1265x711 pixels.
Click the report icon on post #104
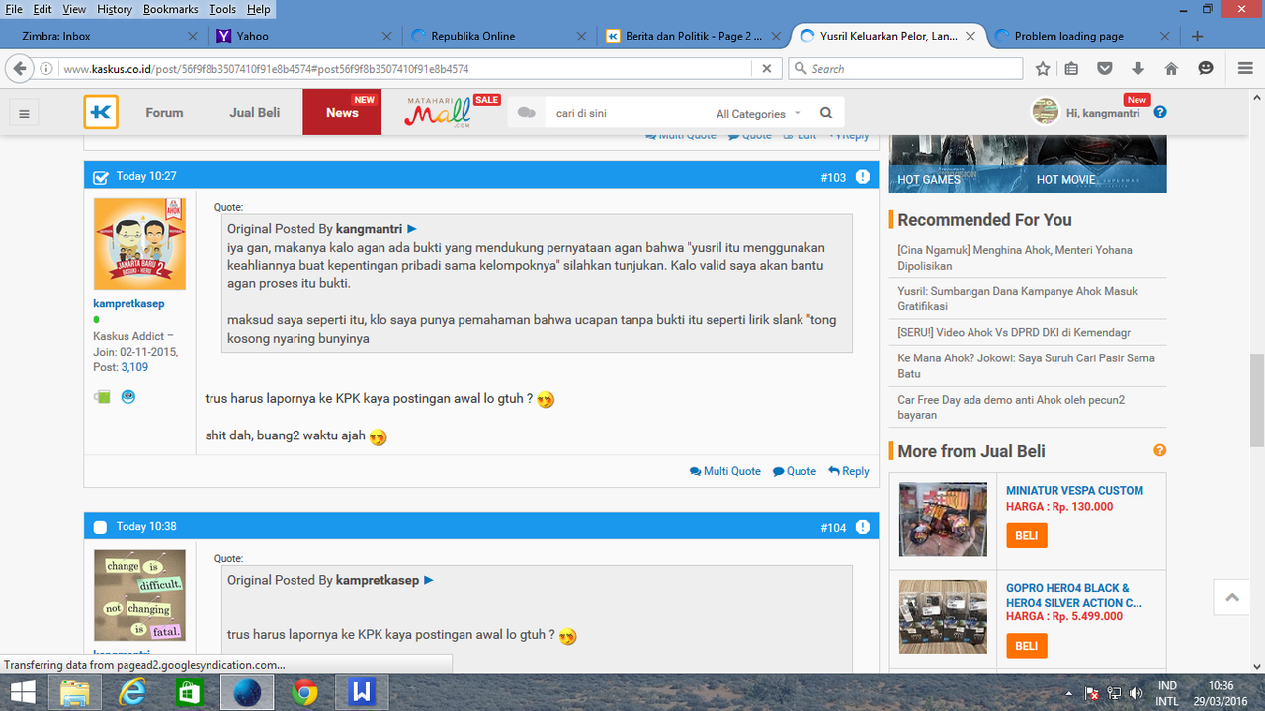[863, 527]
